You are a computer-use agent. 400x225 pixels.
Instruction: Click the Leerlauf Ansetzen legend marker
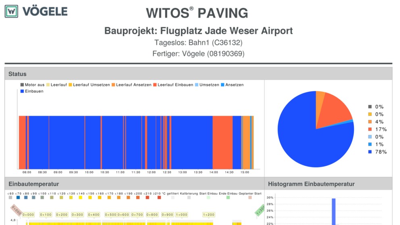tap(113, 85)
